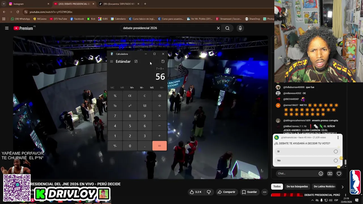Click the browser address bar URL
This screenshot has height=204, width=363.
(x=51, y=12)
